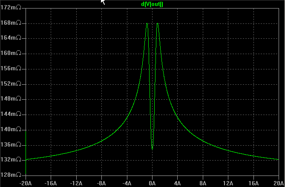Click the 172mΩ vertical axis label

(x=11, y=8)
